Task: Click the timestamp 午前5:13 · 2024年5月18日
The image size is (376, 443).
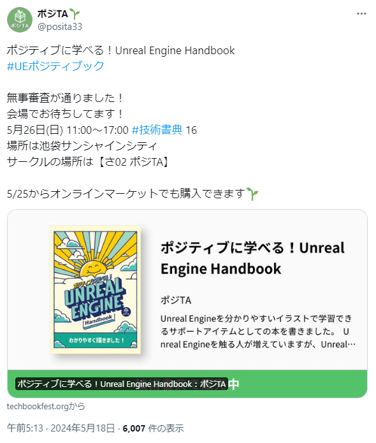Action: 61,428
